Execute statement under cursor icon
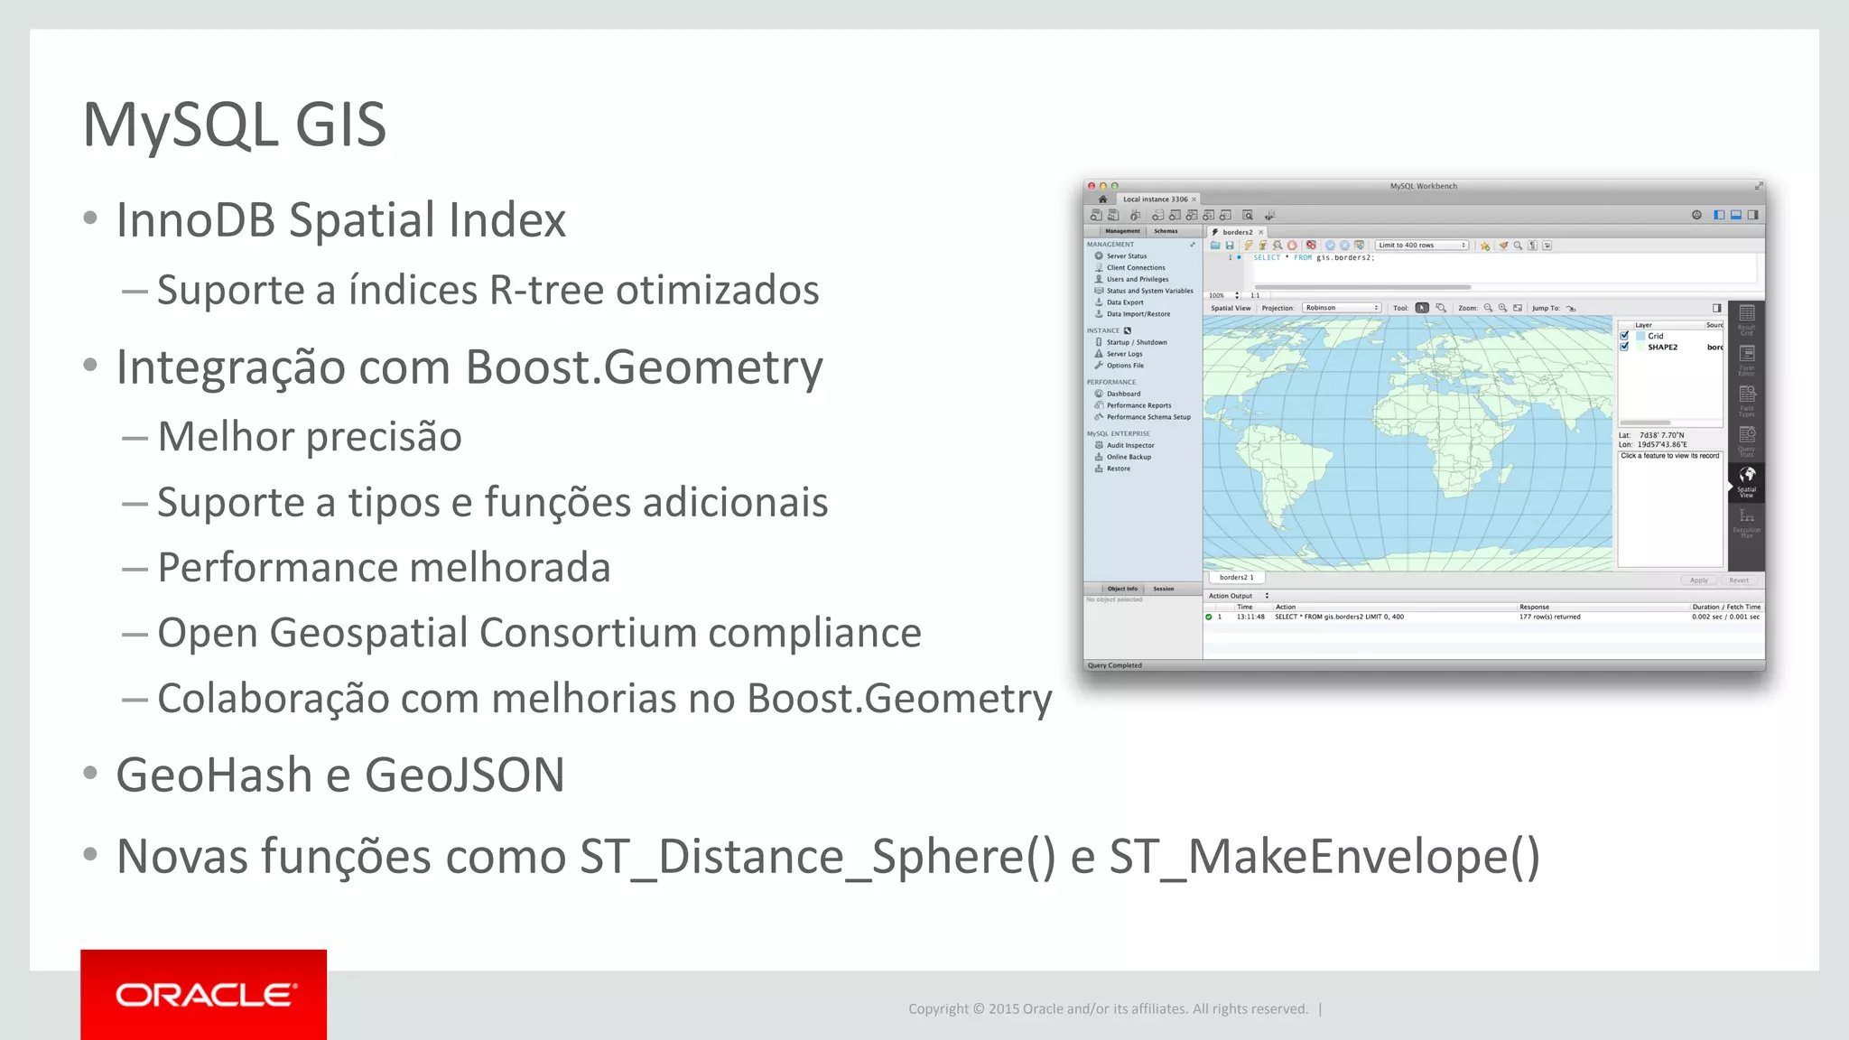The image size is (1849, 1040). point(1263,246)
